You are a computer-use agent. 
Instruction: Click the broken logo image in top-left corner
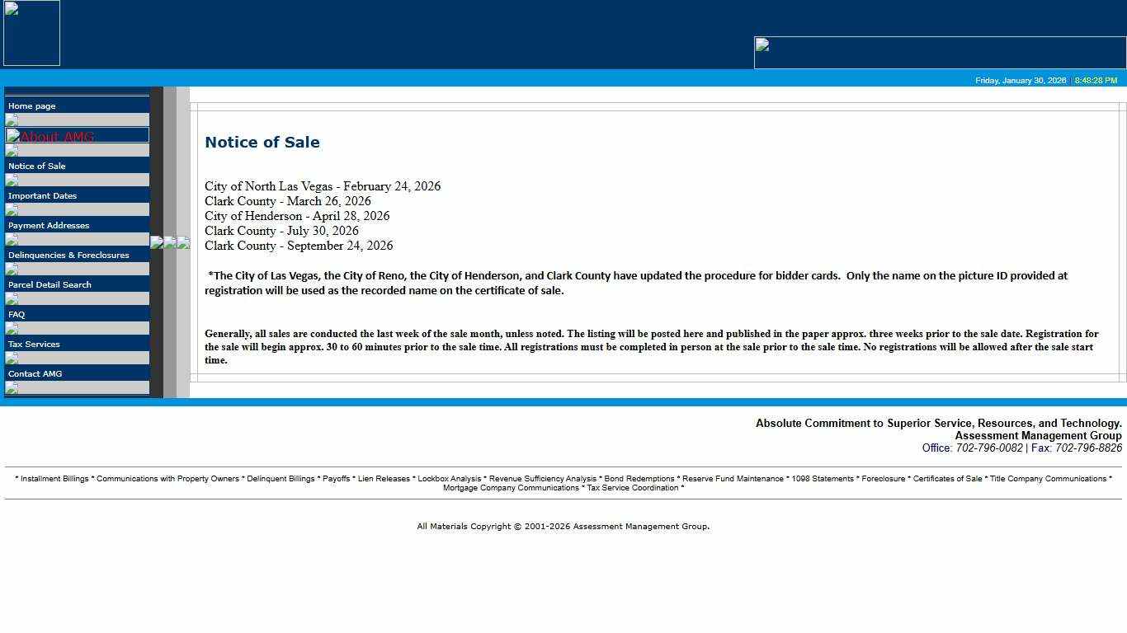31,33
